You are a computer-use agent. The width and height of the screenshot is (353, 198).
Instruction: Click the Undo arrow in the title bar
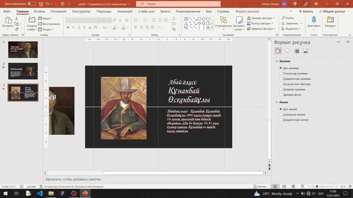47,4
